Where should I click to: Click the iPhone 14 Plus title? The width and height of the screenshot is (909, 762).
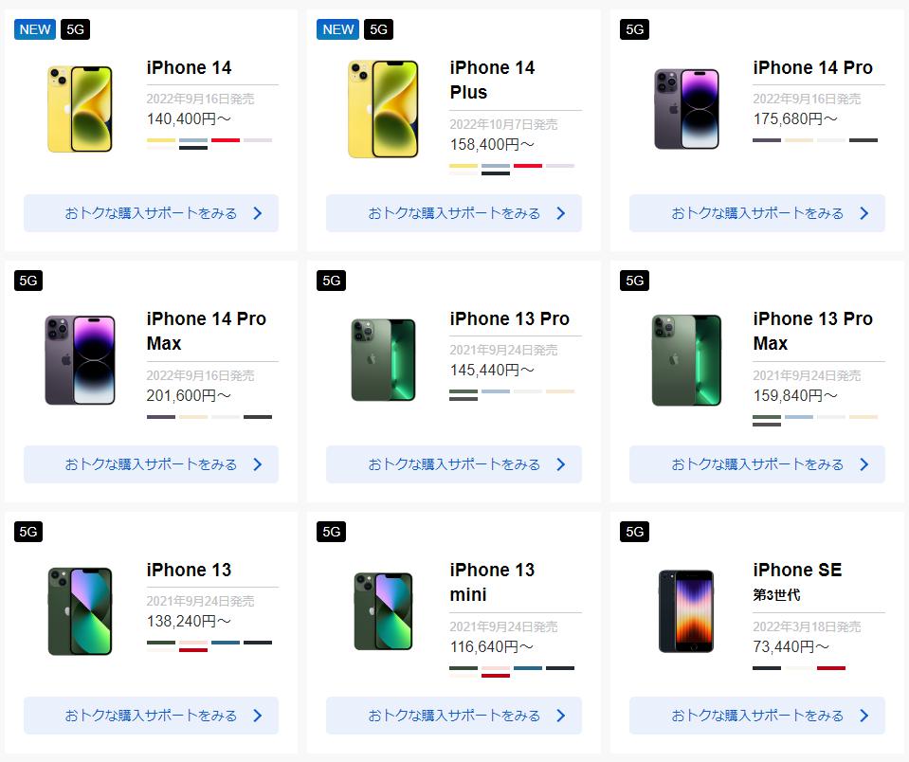pyautogui.click(x=492, y=80)
